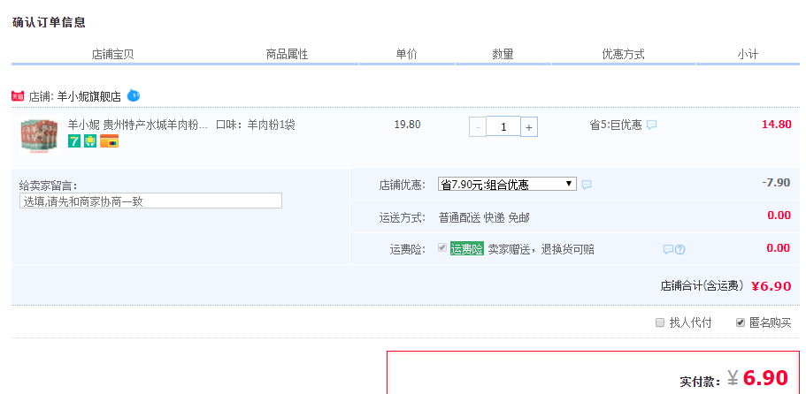Click the 给卖家留言 message input field

click(150, 201)
